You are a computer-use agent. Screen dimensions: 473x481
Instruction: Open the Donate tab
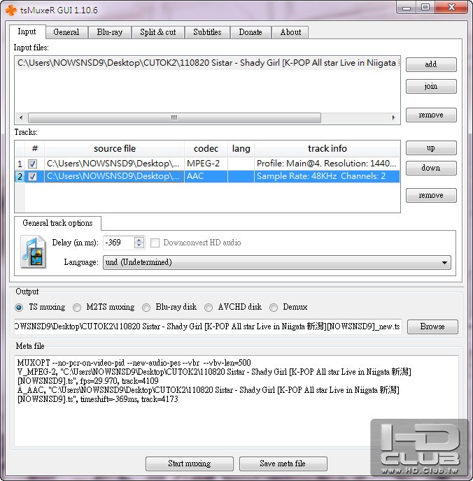(x=250, y=32)
